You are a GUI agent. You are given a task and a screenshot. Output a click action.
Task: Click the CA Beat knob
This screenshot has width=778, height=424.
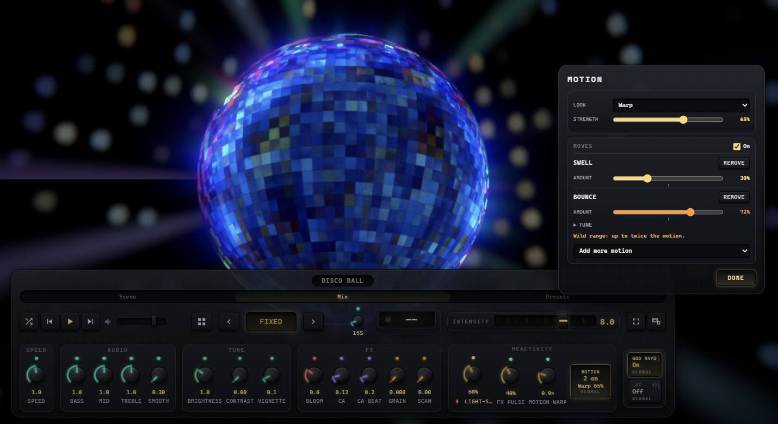pos(369,375)
